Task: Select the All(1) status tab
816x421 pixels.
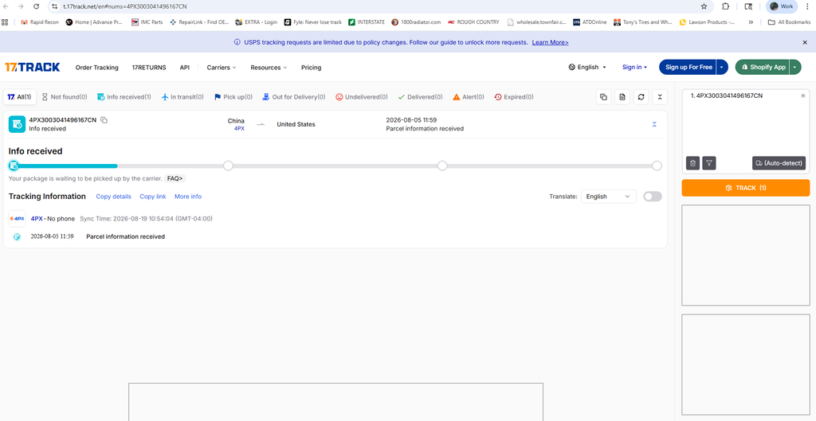Action: tap(20, 96)
